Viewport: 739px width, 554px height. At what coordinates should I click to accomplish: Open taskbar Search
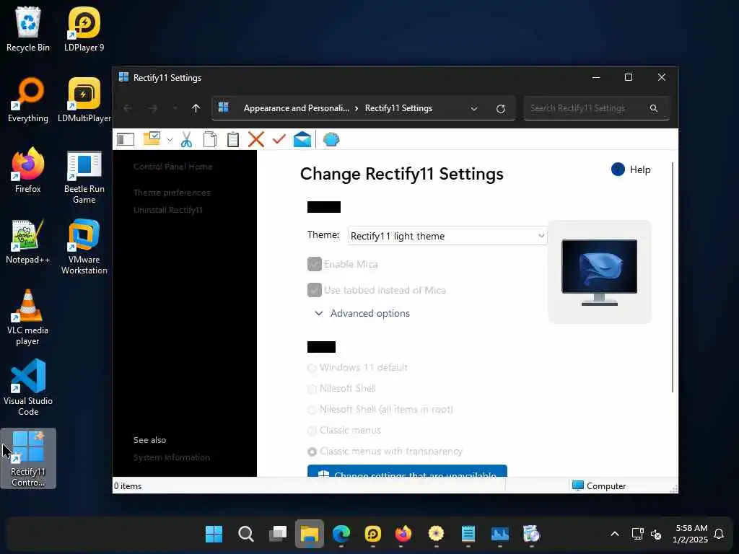245,534
